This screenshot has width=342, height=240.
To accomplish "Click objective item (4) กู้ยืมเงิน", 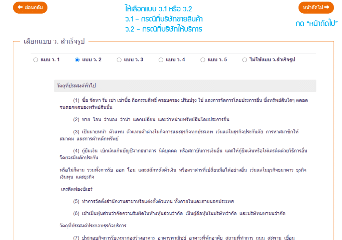I will coord(183,154).
